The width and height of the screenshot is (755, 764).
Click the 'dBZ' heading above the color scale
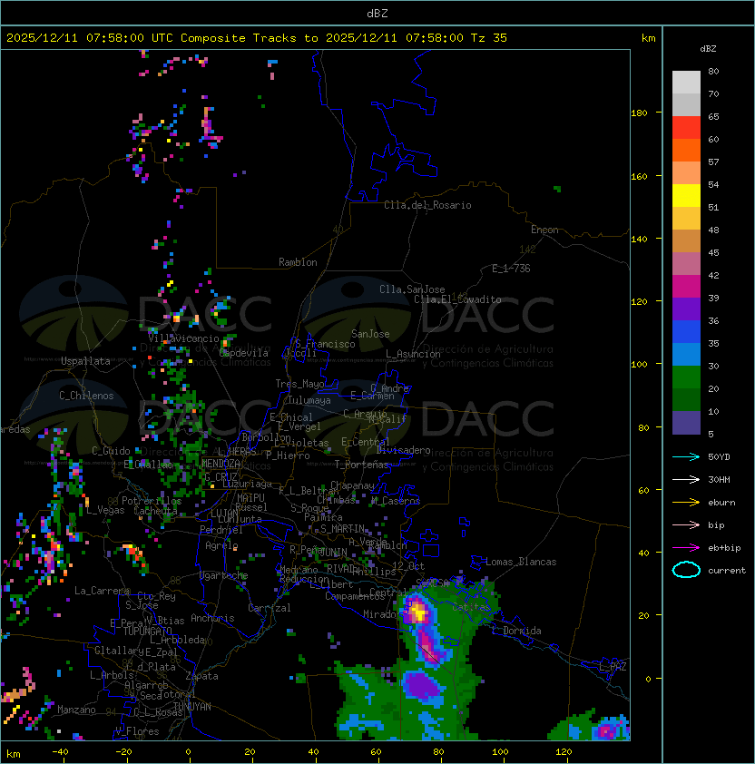tap(708, 49)
